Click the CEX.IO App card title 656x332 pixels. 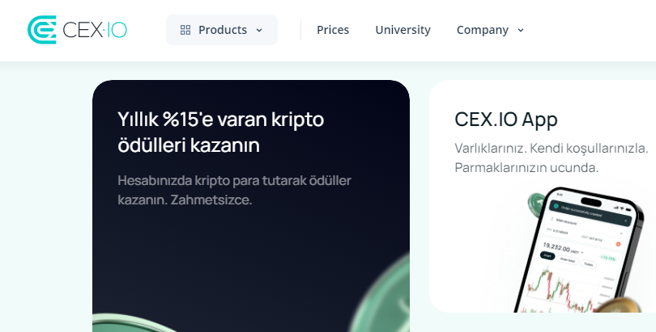[506, 120]
